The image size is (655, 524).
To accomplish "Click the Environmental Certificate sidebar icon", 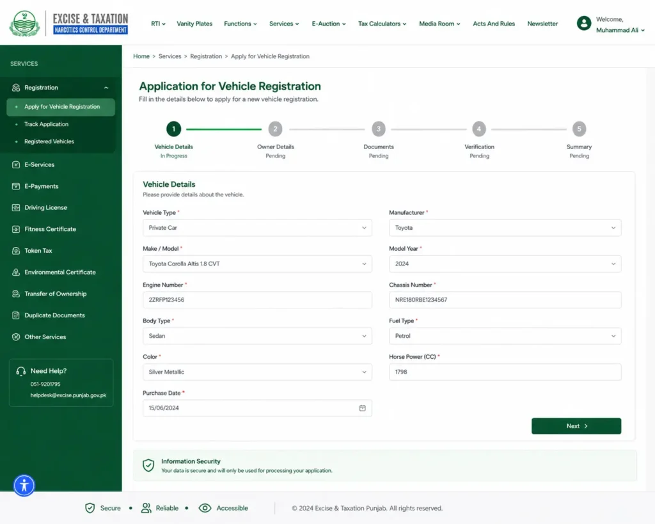I will pyautogui.click(x=16, y=273).
